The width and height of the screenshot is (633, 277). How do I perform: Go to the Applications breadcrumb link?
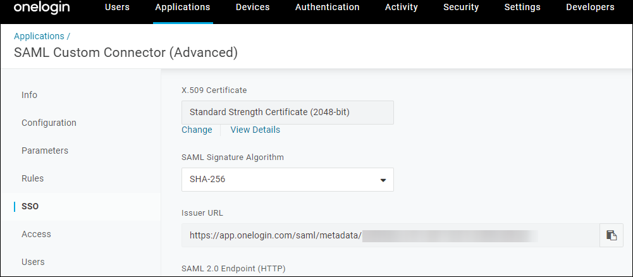39,36
